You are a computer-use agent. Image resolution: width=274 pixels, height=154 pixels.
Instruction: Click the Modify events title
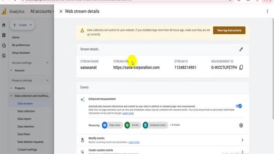point(96,138)
